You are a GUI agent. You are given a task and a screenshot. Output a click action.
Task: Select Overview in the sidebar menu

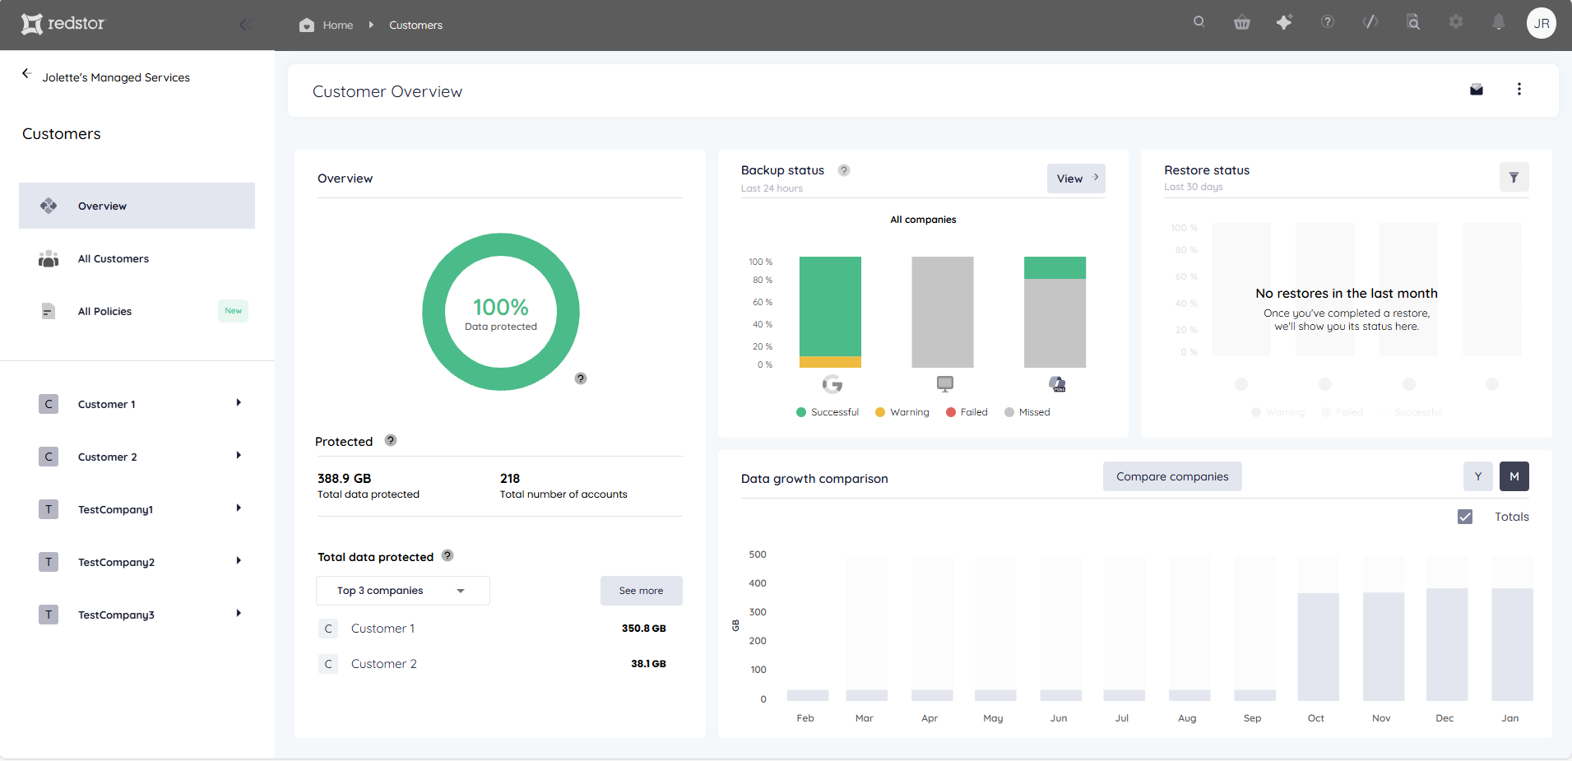(137, 206)
